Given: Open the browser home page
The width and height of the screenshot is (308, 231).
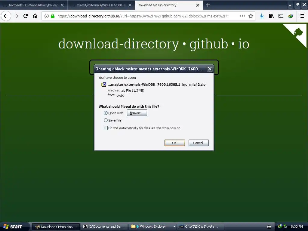Looking at the screenshot, I should [35, 16].
